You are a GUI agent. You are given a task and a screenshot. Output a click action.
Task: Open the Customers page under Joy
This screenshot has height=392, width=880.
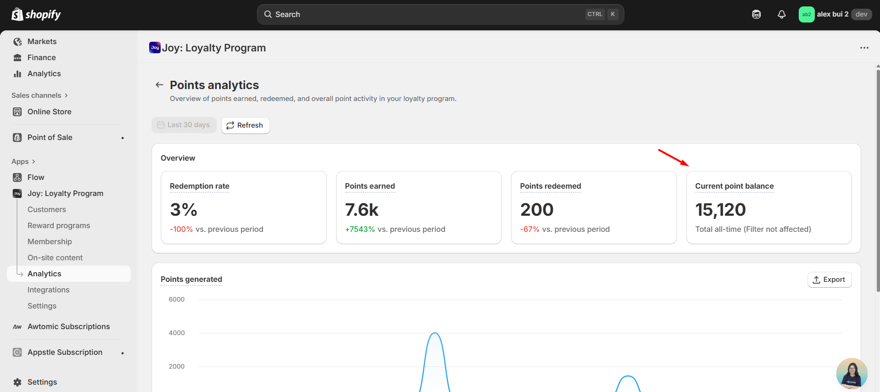tap(47, 210)
